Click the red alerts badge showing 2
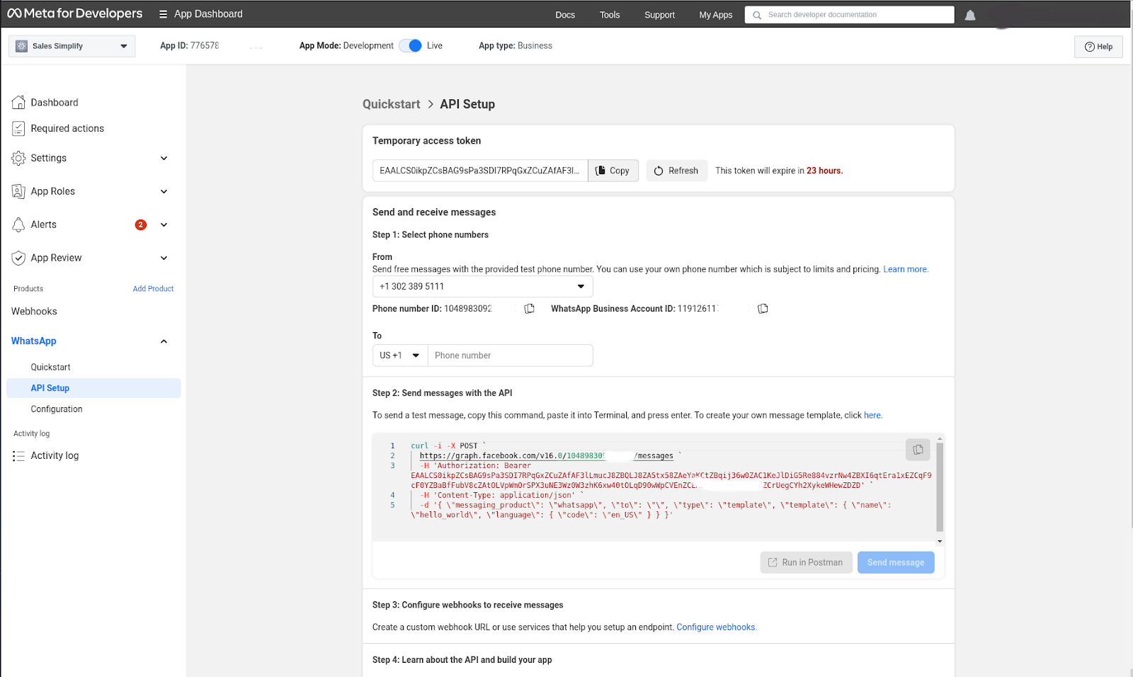This screenshot has height=677, width=1133. click(x=141, y=224)
